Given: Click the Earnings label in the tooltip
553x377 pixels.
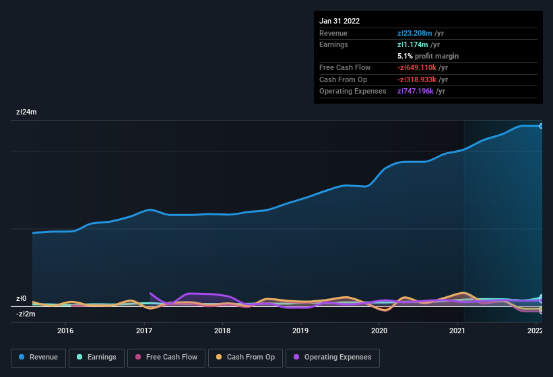Looking at the screenshot, I should tap(333, 44).
